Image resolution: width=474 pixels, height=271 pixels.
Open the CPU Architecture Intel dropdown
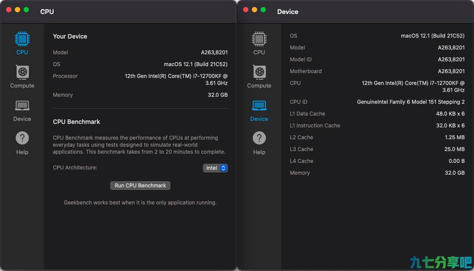click(x=215, y=168)
